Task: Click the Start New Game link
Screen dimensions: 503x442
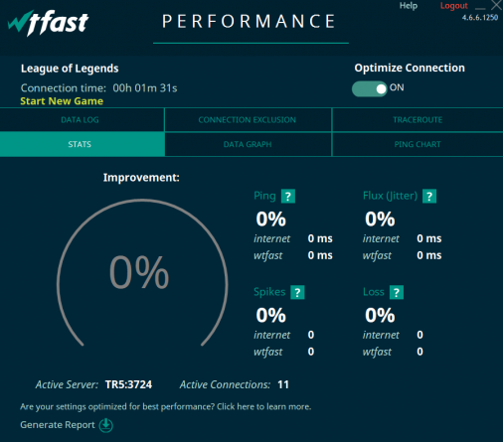Action: [62, 101]
